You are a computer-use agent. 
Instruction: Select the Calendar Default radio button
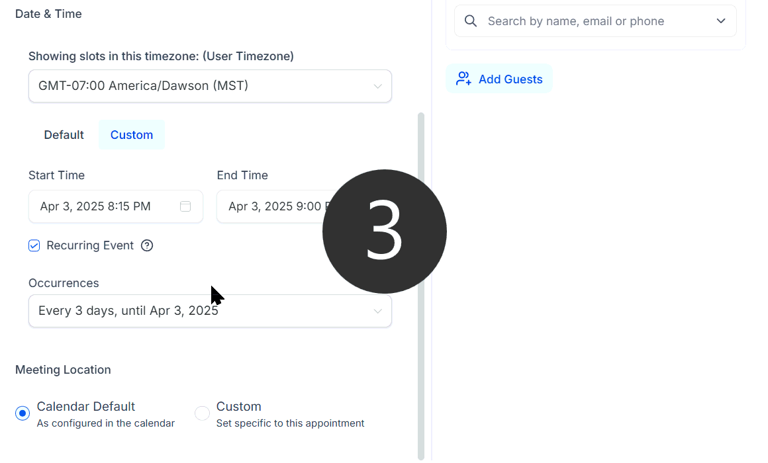tap(22, 413)
